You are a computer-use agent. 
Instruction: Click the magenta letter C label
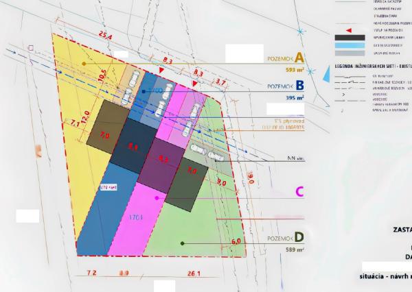click(299, 191)
